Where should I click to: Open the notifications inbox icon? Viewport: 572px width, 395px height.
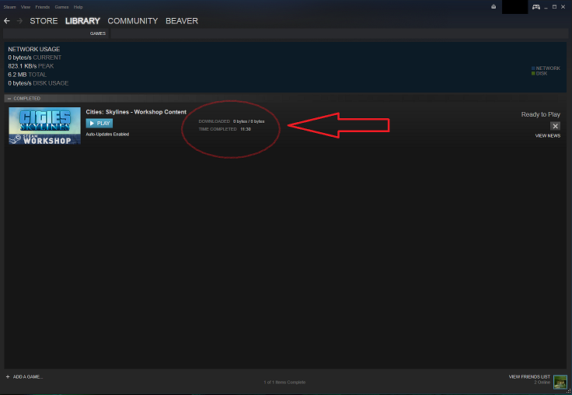pyautogui.click(x=494, y=6)
